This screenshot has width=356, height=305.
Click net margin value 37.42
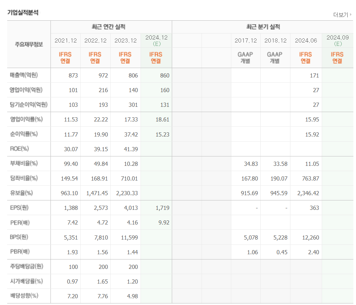pyautogui.click(x=131, y=135)
